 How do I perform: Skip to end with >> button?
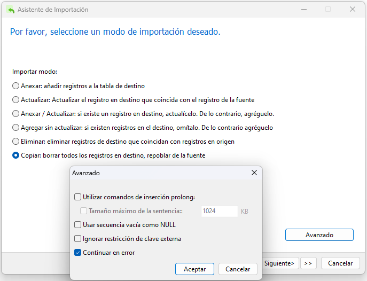click(x=308, y=263)
